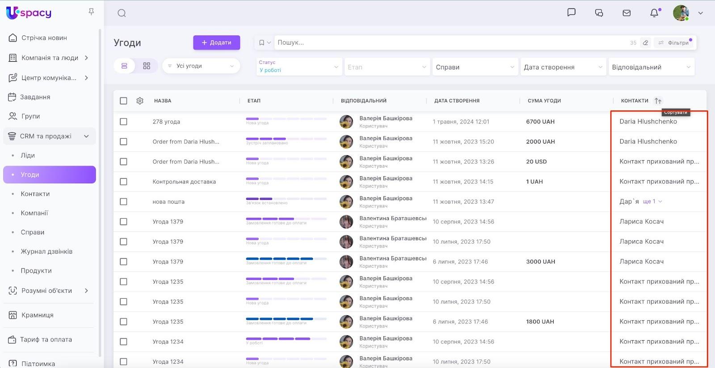715x368 pixels.
Task: Open the Статус filter dropdown
Action: pyautogui.click(x=299, y=67)
